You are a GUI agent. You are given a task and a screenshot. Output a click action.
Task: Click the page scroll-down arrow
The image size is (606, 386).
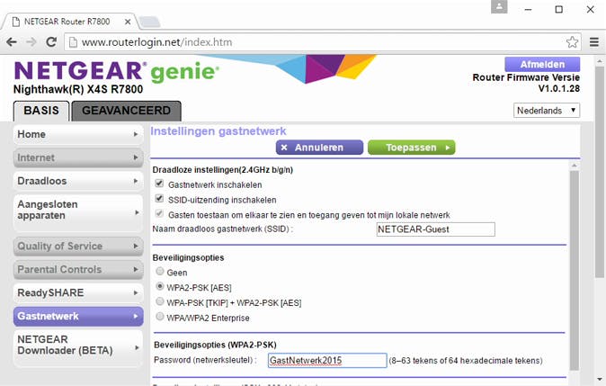(600, 380)
